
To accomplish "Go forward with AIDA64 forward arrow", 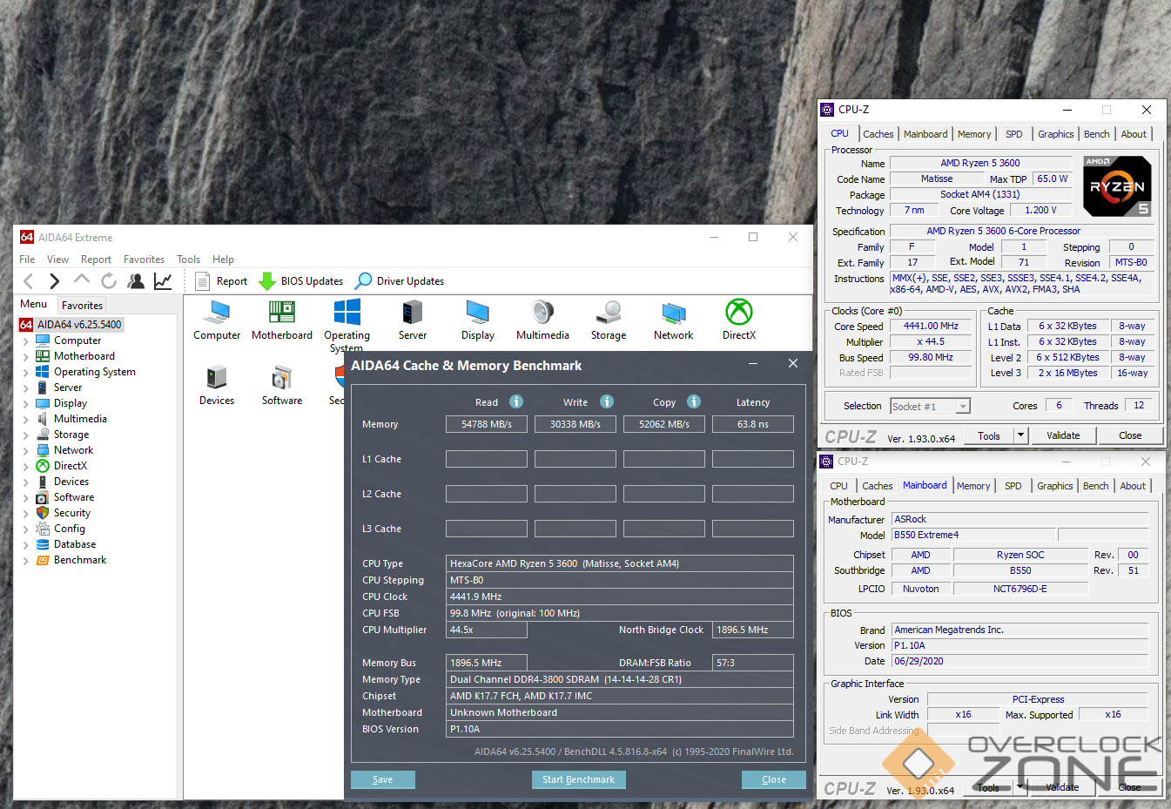I will (55, 280).
